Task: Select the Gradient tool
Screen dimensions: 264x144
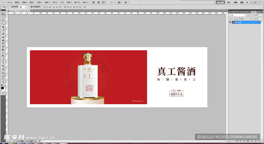Action: [3, 50]
